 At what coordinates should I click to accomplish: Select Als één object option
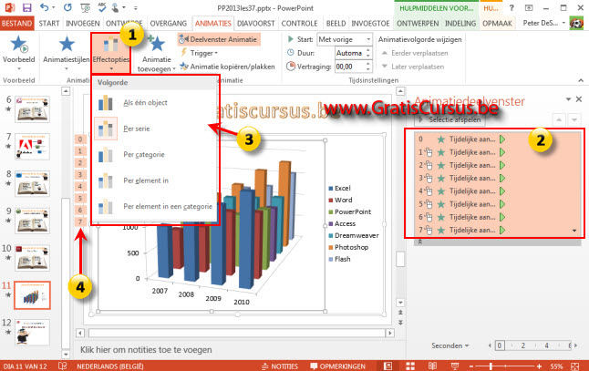click(155, 102)
